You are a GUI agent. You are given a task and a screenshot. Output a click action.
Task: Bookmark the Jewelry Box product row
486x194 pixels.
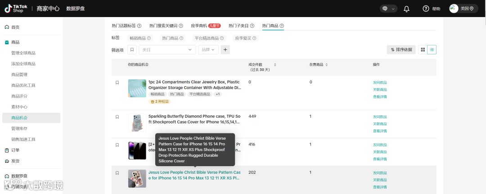[117, 83]
